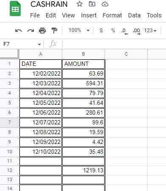The image size is (166, 191).
Task: Click the move to folder icon
Action: 92,4
